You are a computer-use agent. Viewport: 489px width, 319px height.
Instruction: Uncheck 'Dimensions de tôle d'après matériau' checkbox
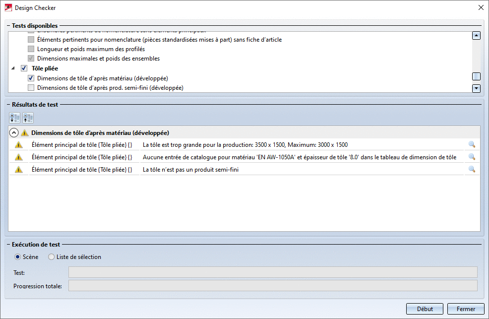click(x=31, y=78)
